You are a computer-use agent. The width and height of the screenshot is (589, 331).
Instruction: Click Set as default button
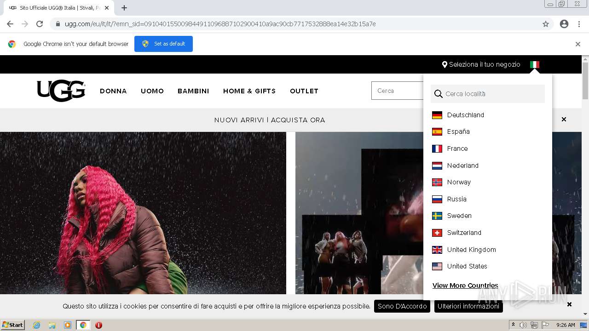(x=163, y=44)
